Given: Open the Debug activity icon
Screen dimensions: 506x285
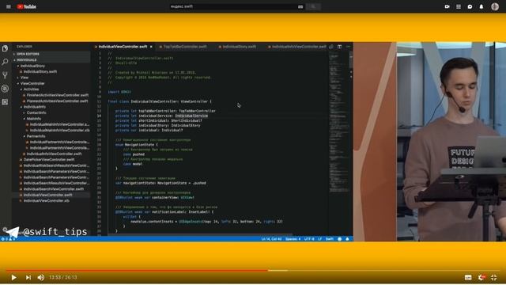Looking at the screenshot, I should [x=5, y=88].
